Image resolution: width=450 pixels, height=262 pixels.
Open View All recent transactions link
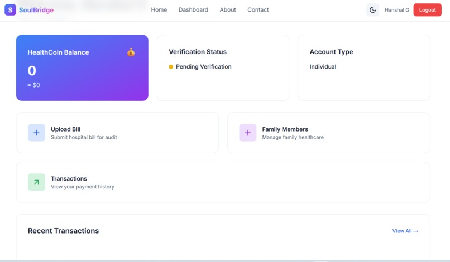coord(405,231)
